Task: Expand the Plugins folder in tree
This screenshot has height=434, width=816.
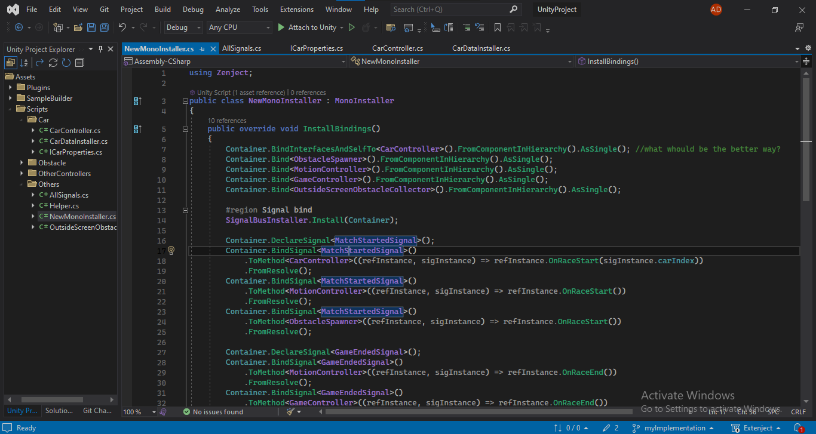Action: [x=10, y=88]
